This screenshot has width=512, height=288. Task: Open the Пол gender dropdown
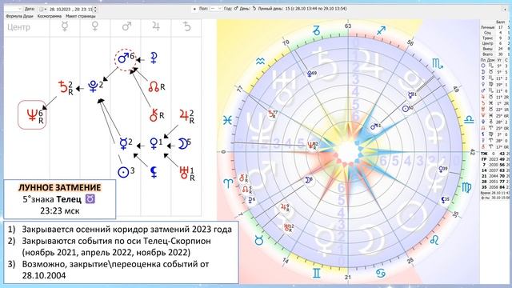click(x=215, y=9)
